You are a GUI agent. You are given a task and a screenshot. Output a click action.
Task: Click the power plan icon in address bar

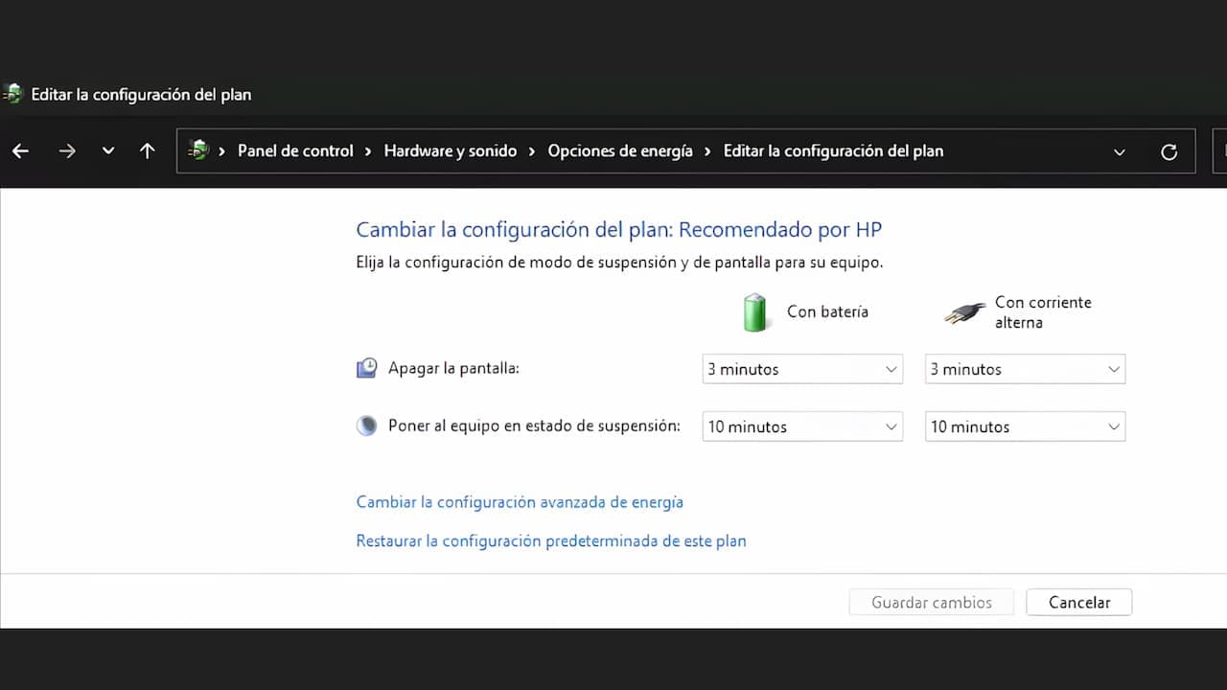coord(198,150)
